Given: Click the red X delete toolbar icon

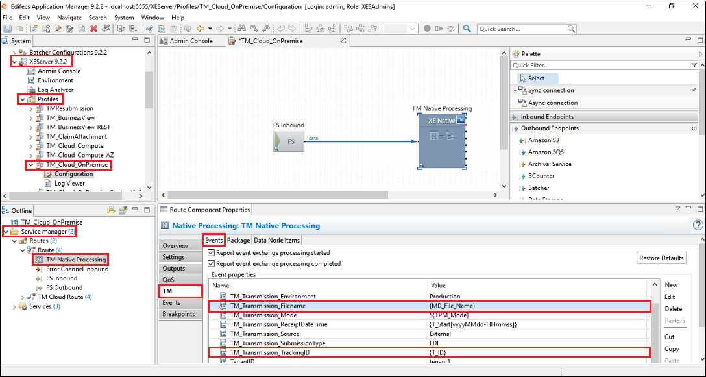Looking at the screenshot, I should (x=93, y=29).
